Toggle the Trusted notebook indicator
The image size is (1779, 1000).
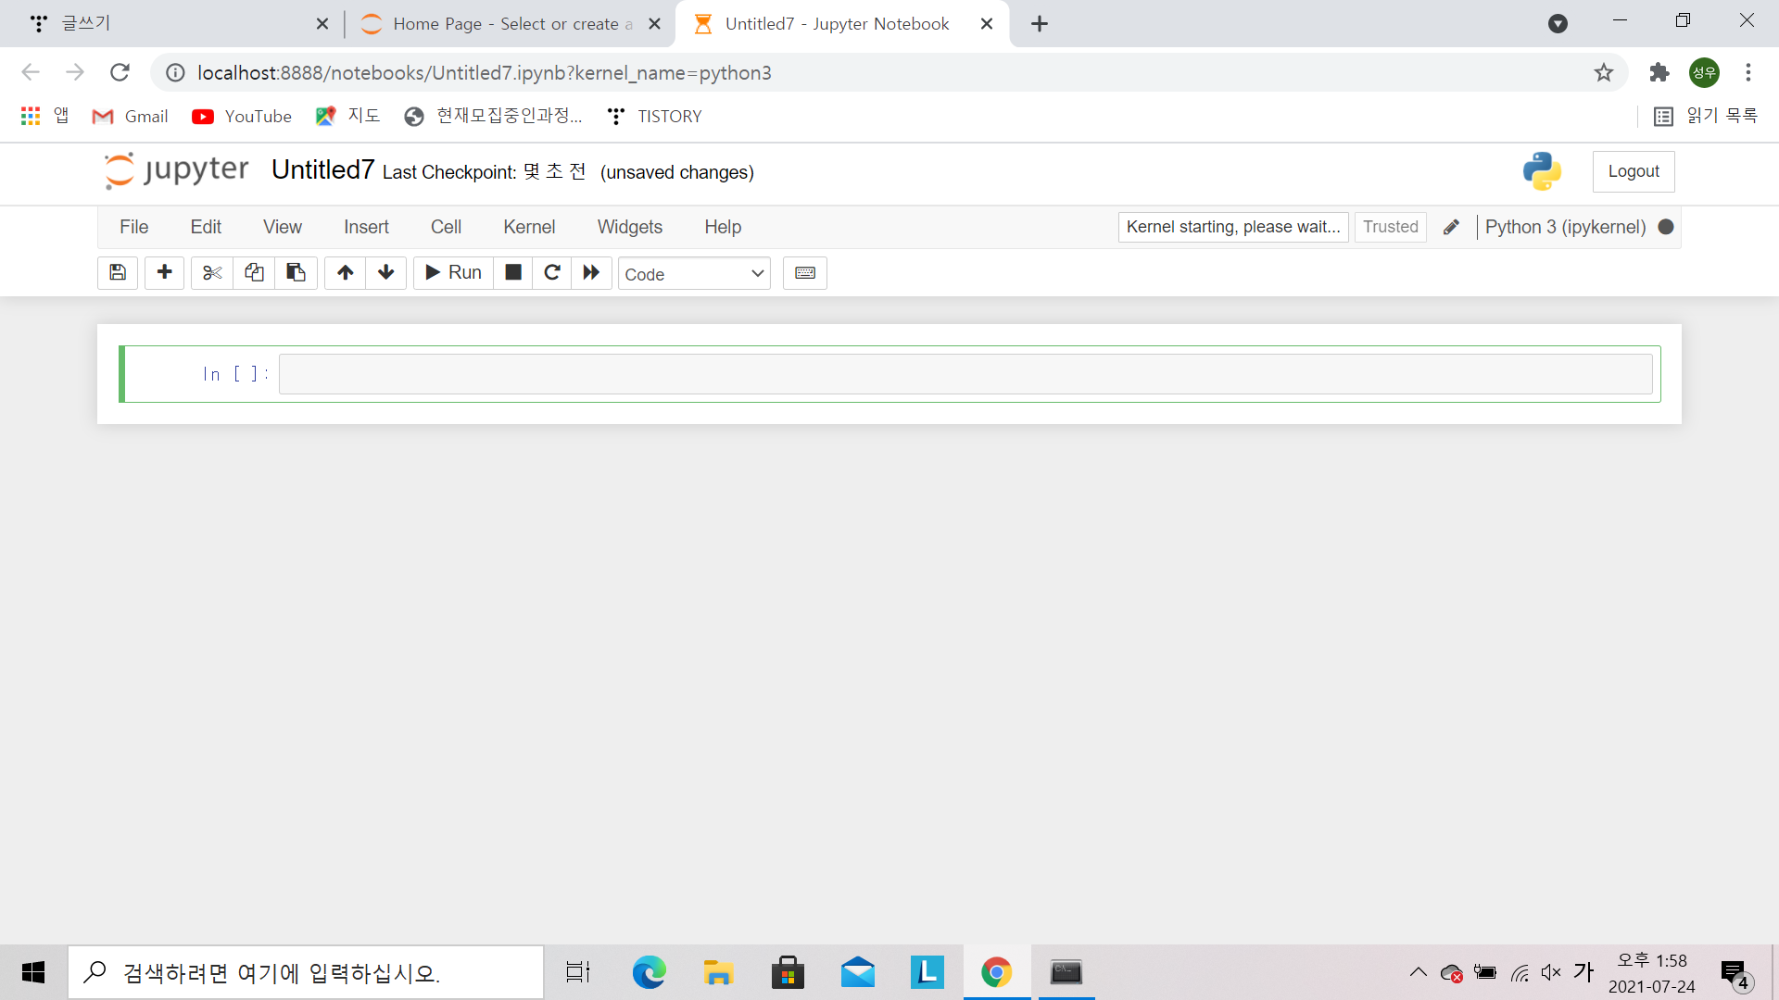(x=1390, y=227)
